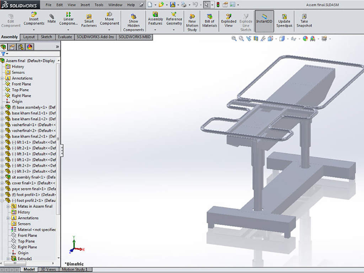Start a New Motion Study
This screenshot has height=273, width=364.
coord(192,22)
